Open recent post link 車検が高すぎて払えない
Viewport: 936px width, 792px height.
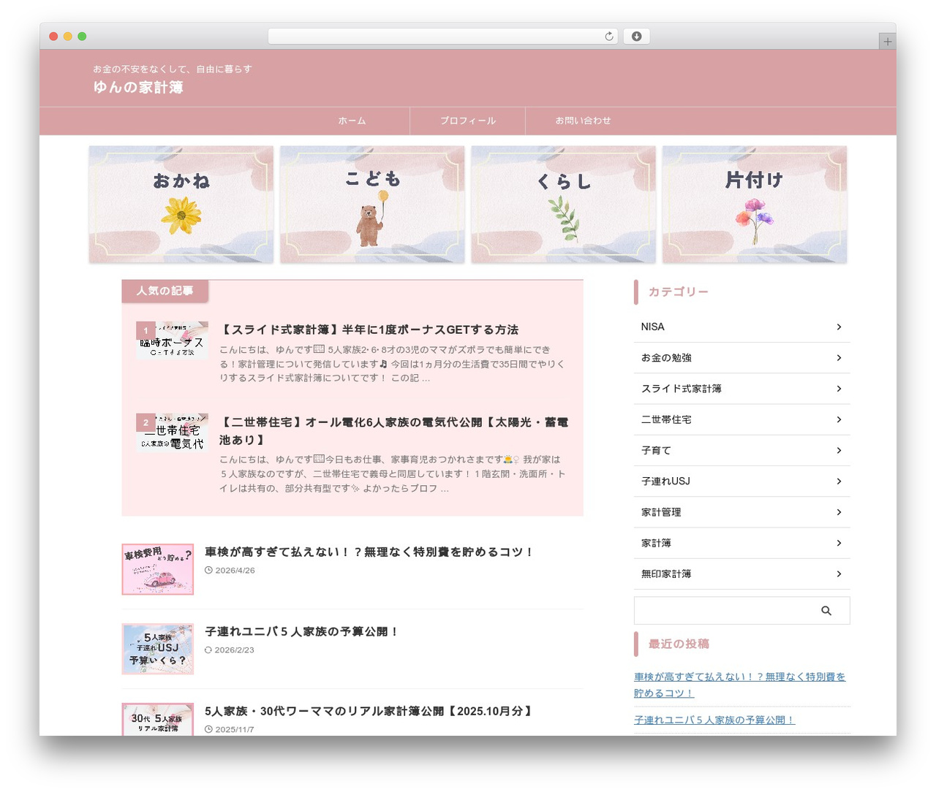click(739, 685)
